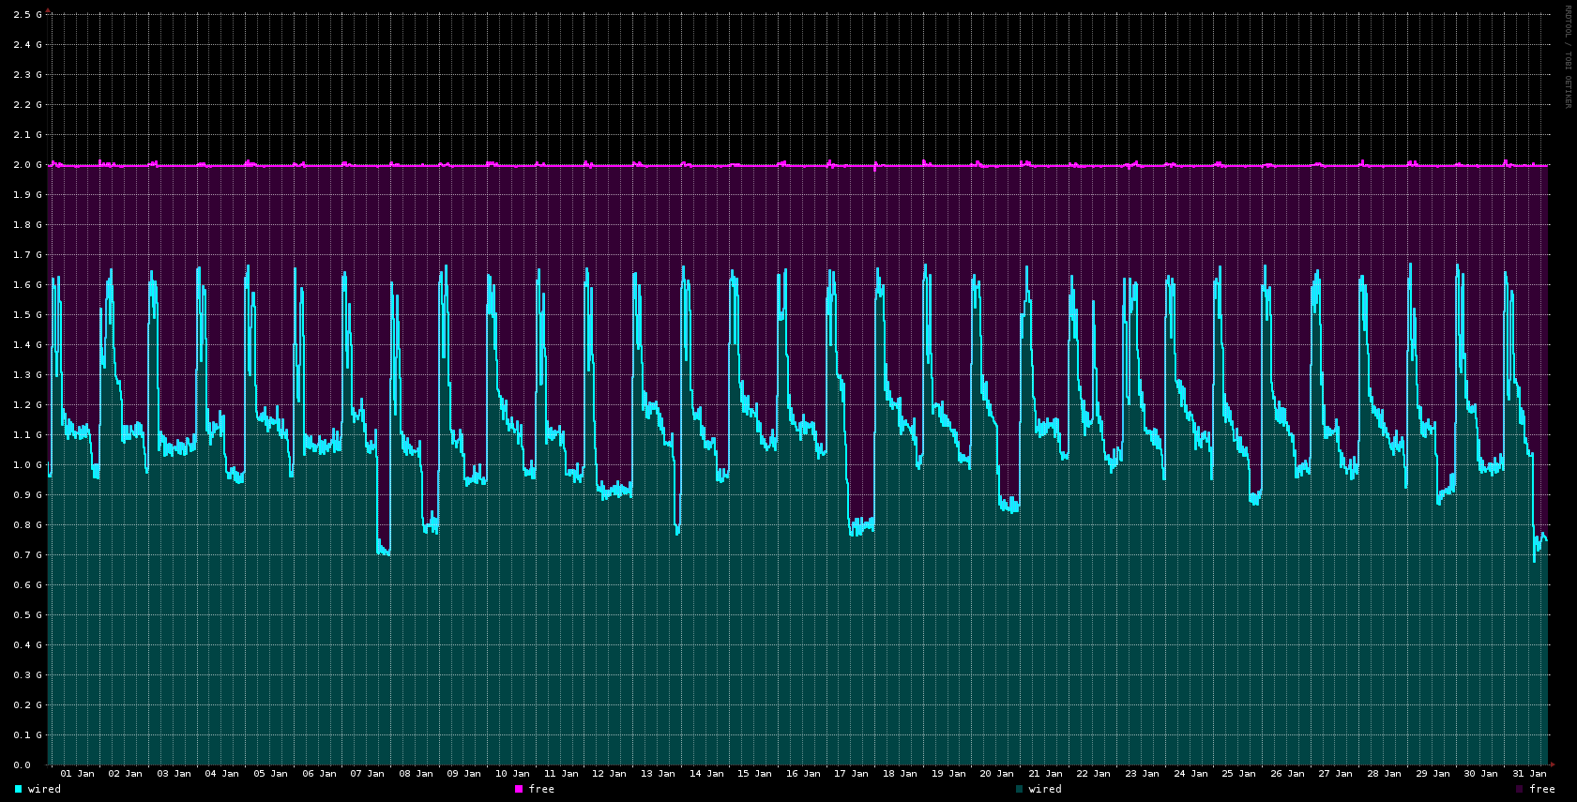Select the 07 Jan date label
Viewport: 1577px width, 802px height.
coord(368,774)
